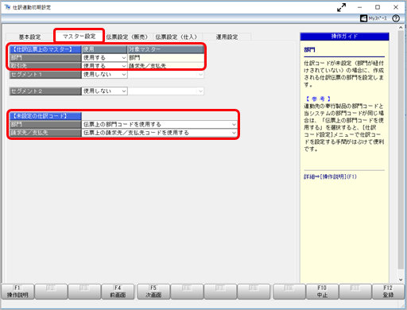The image size is (407, 310).
Task: Open the 伝票設定（販売） tab
Action: (126, 37)
